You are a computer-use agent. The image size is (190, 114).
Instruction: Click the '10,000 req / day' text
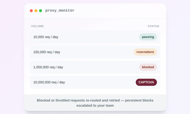[46, 37]
